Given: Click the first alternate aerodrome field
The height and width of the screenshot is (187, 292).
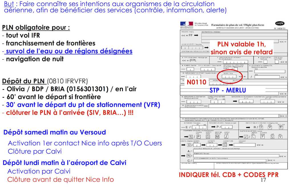Looking at the screenshot, I should 246,102.
